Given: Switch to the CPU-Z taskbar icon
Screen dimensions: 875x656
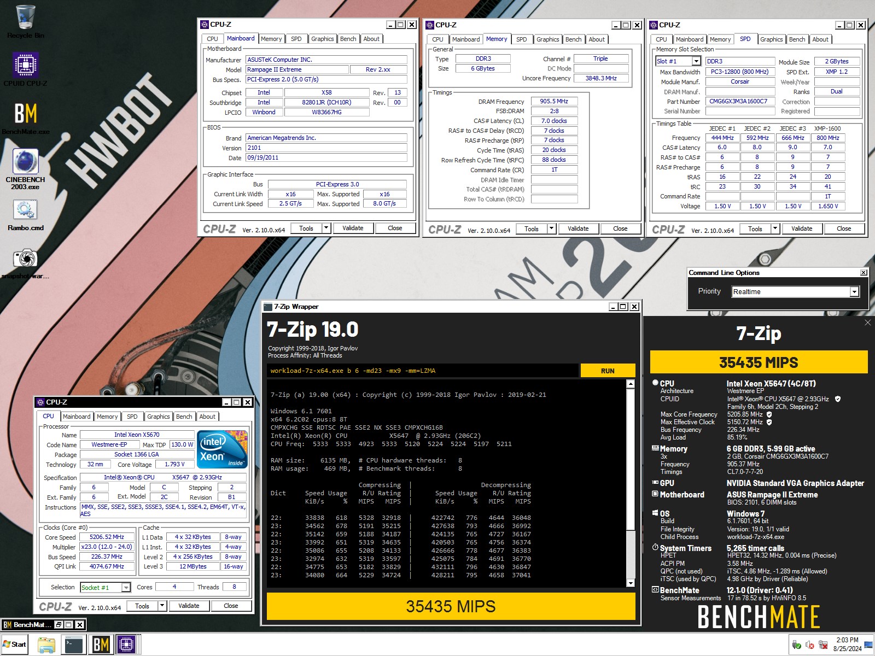Looking at the screenshot, I should tap(126, 645).
